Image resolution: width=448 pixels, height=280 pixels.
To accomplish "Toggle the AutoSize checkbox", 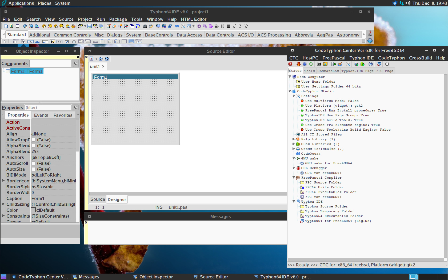I will [34, 169].
